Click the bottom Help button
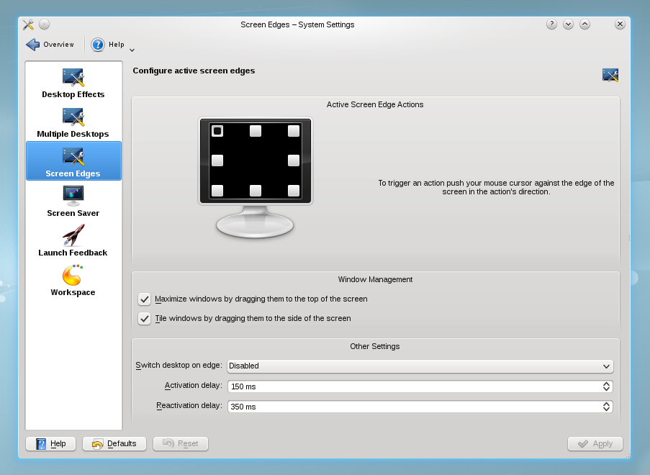This screenshot has height=475, width=650. click(x=50, y=443)
